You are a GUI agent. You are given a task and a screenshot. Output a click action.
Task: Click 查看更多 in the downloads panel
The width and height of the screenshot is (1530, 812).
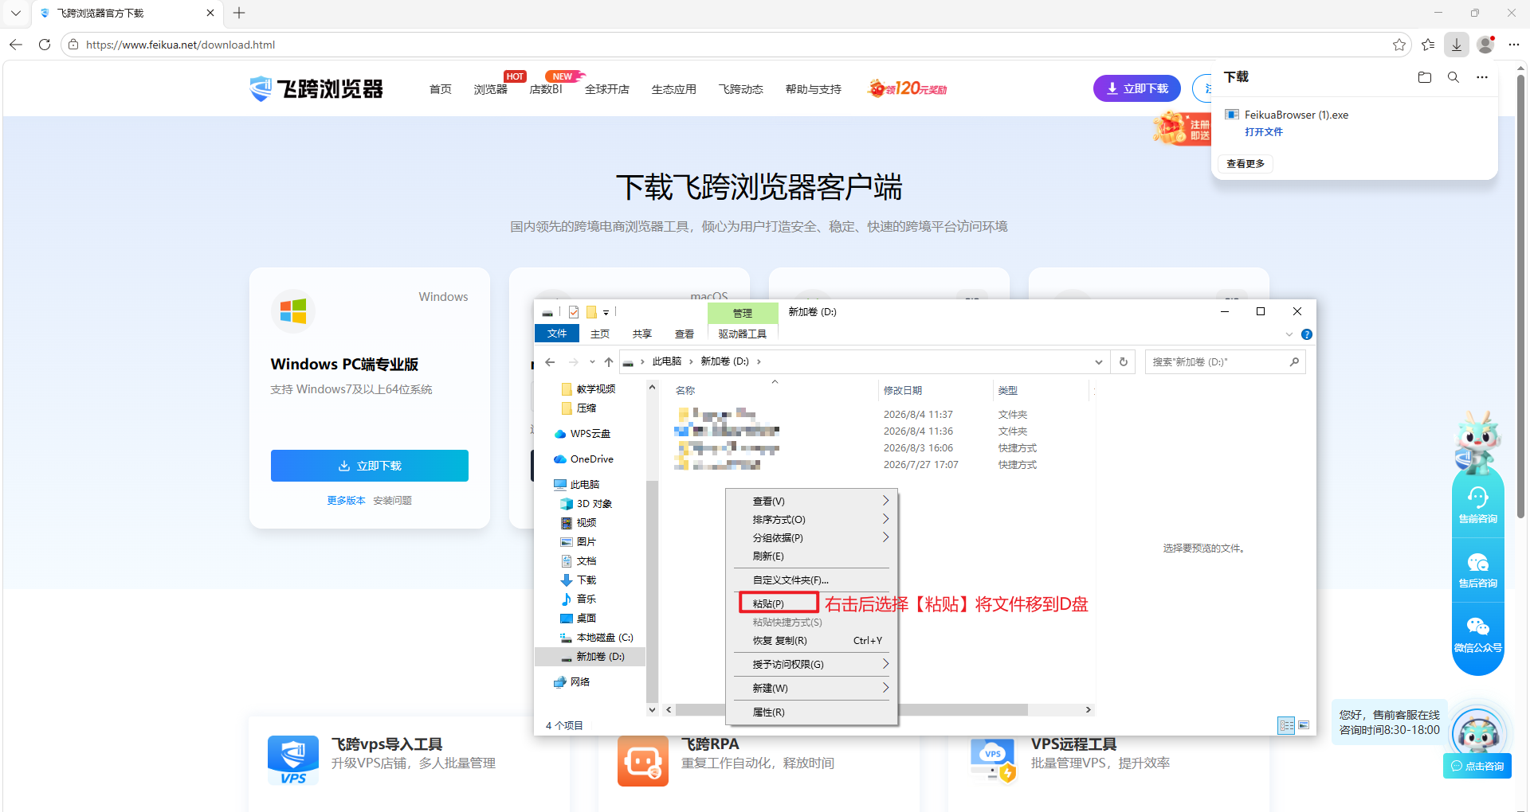pyautogui.click(x=1246, y=164)
